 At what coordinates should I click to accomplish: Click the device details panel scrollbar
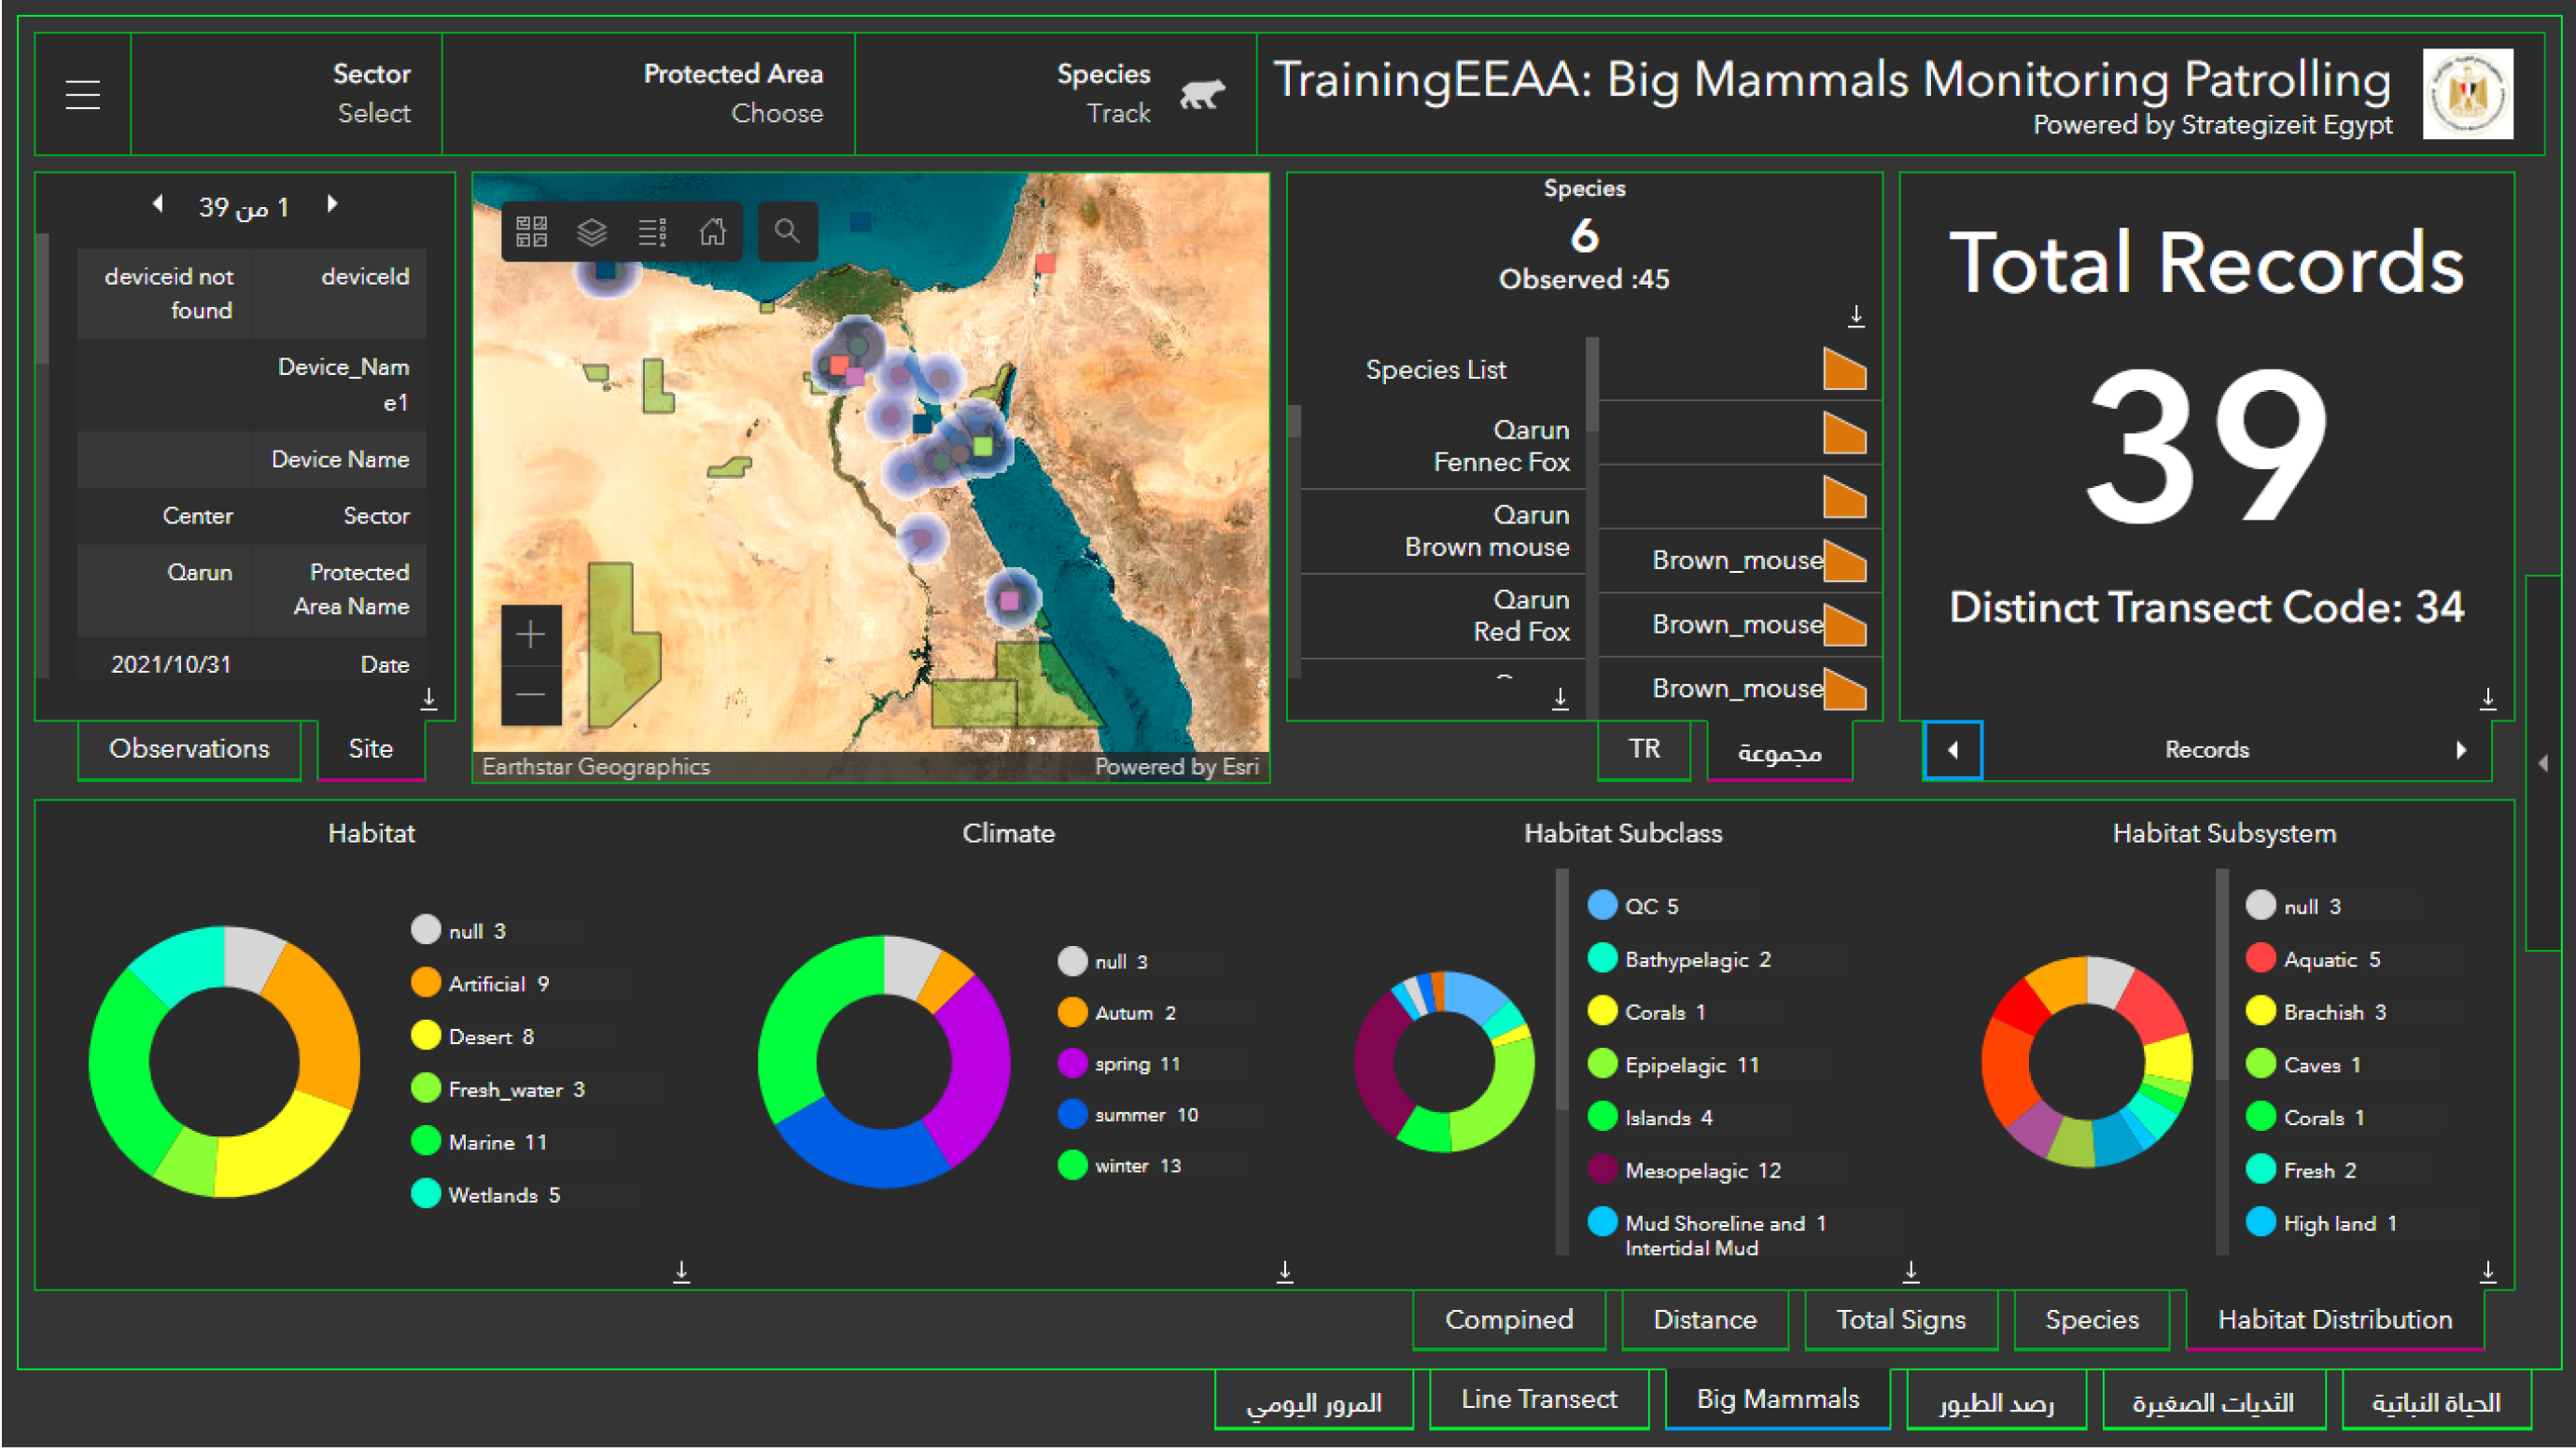pos(42,298)
